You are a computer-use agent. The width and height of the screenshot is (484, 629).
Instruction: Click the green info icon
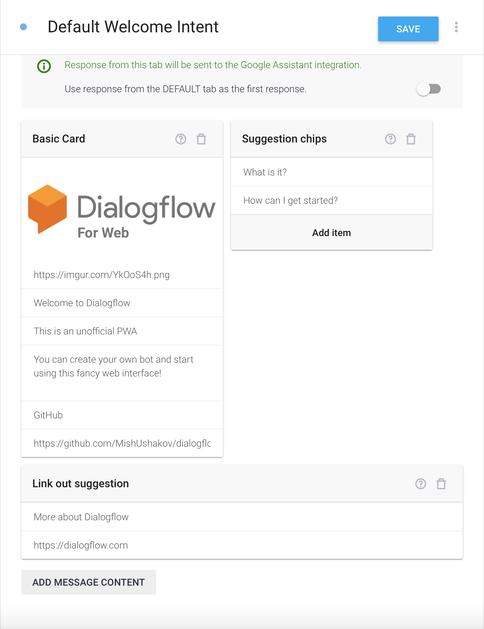[44, 66]
